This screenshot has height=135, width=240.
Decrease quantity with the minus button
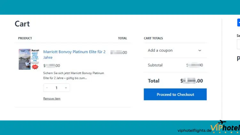click(x=47, y=88)
